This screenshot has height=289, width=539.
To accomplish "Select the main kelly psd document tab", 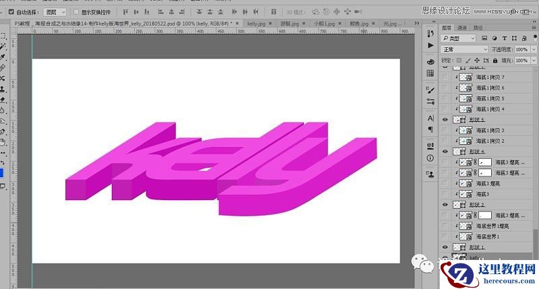I will click(x=124, y=24).
